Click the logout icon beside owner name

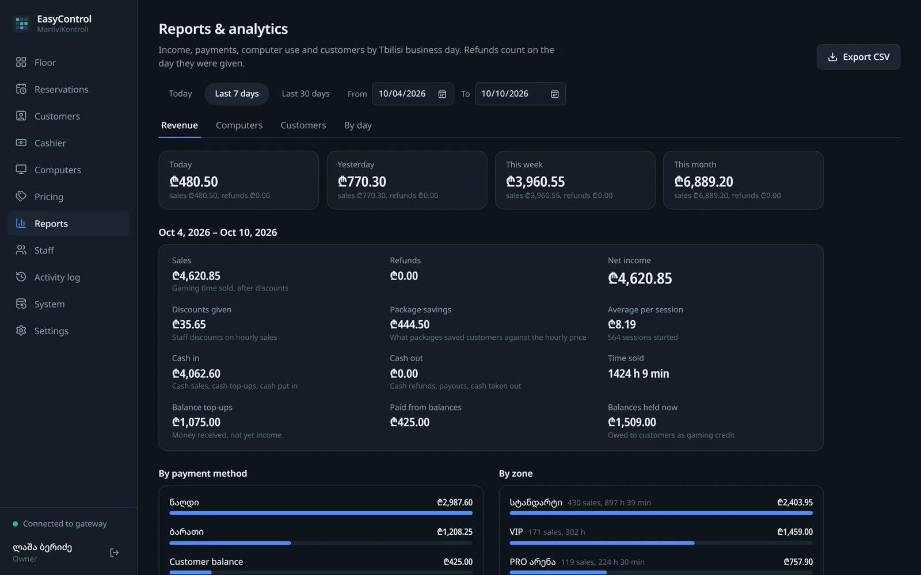pyautogui.click(x=115, y=553)
